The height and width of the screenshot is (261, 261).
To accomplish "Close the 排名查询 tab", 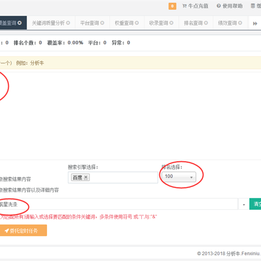I will pos(206,23).
